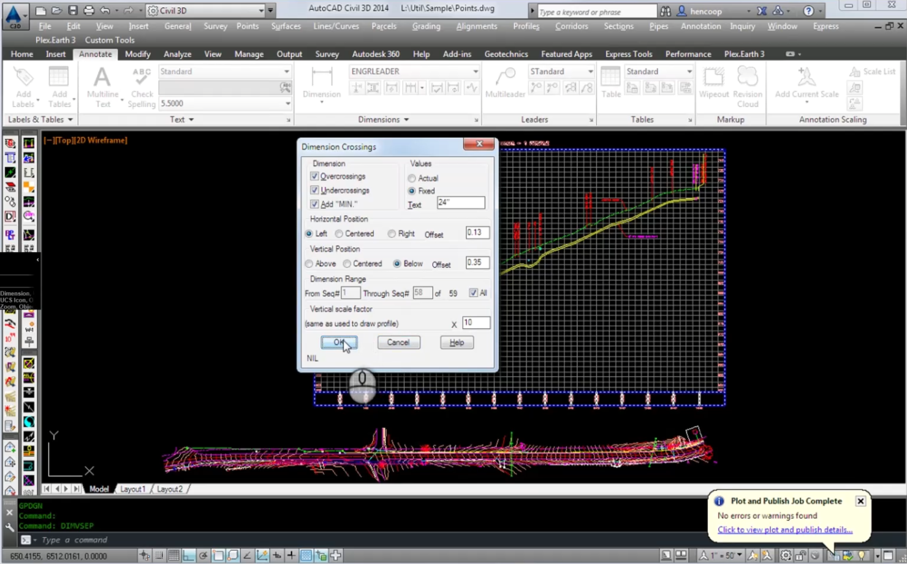Select Right horizontal position option
The height and width of the screenshot is (564, 907).
tap(392, 234)
